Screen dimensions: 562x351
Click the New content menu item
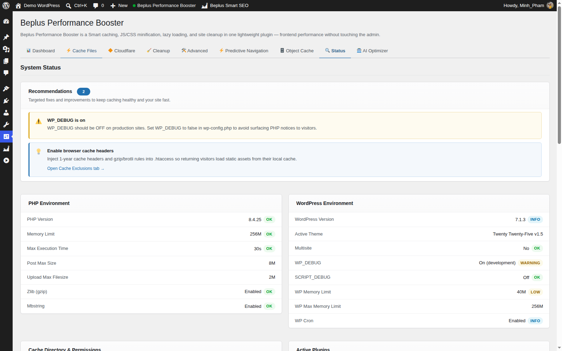119,6
